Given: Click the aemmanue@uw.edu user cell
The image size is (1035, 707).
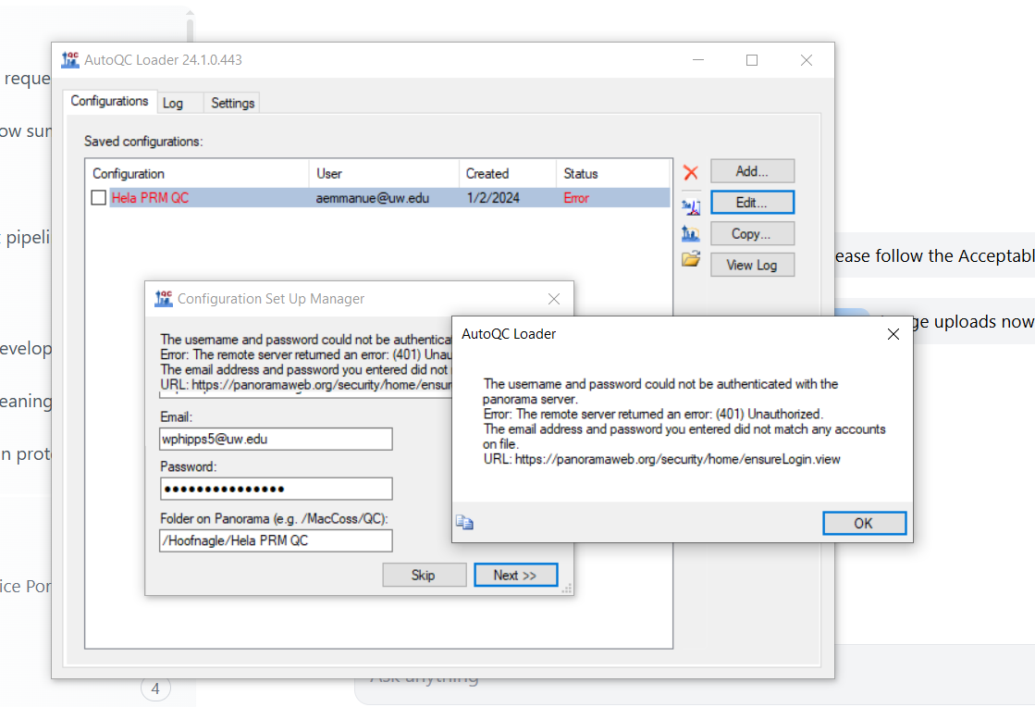Looking at the screenshot, I should tap(372, 197).
